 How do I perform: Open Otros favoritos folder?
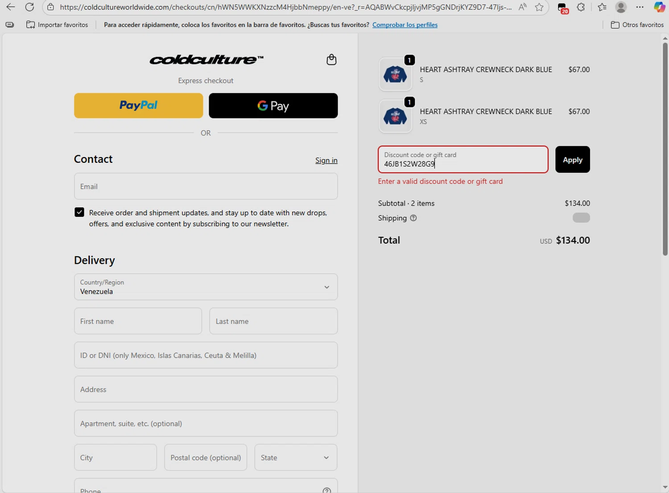[637, 25]
